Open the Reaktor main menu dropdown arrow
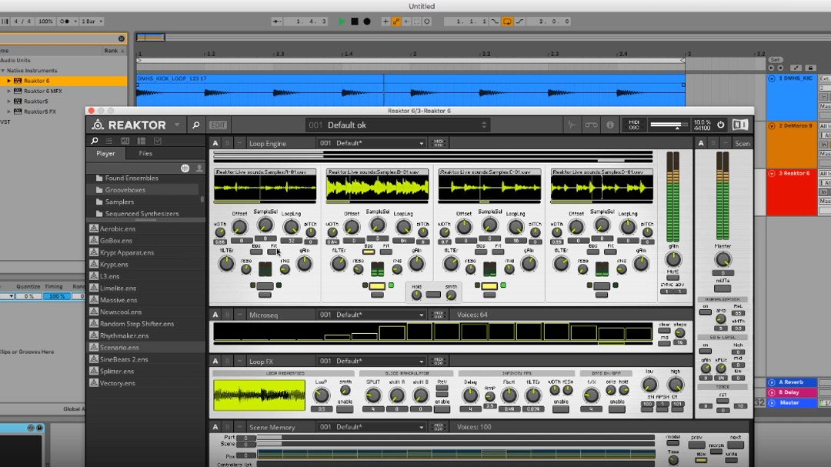 click(177, 125)
